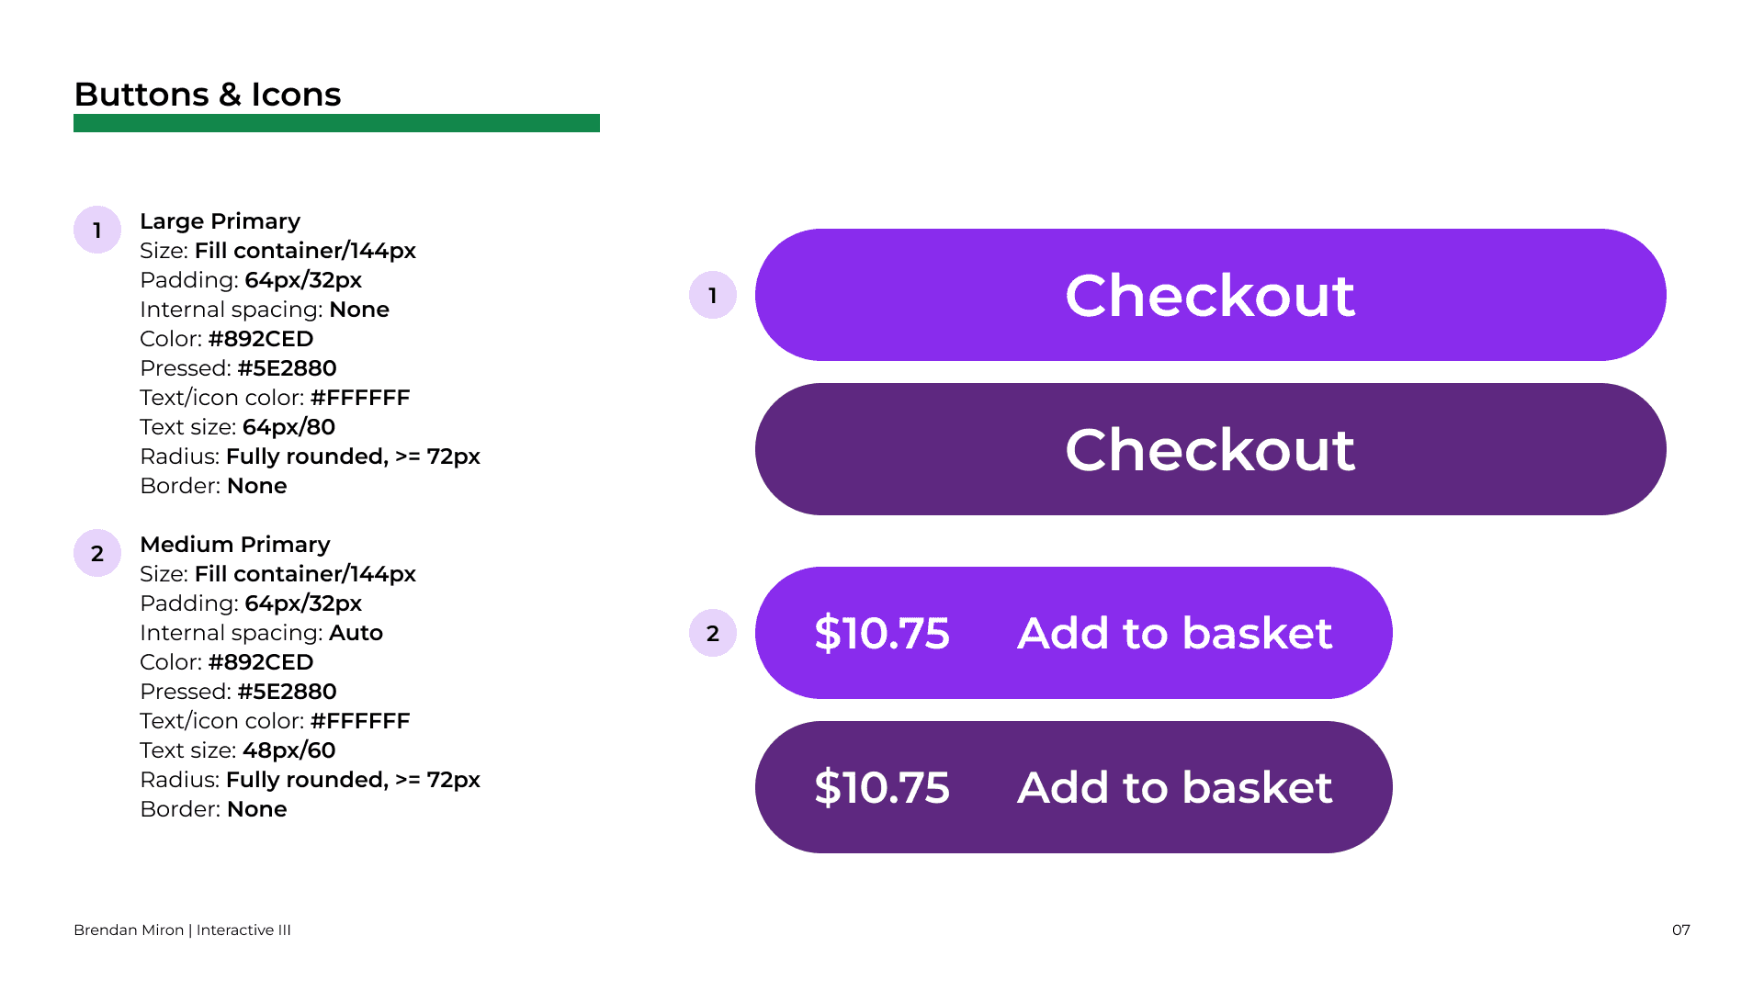Click number 2 badge left of Add to basket
This screenshot has width=1764, height=992.
713,633
